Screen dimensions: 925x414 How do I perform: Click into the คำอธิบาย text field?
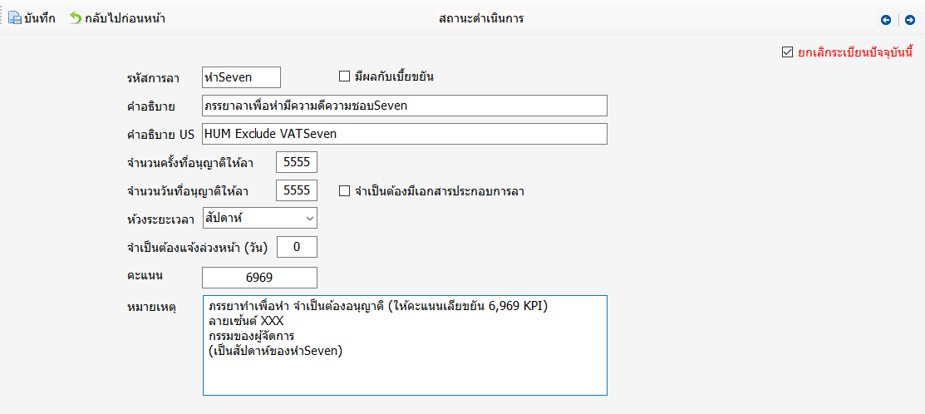(x=404, y=106)
